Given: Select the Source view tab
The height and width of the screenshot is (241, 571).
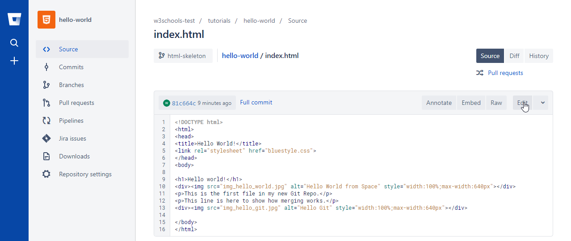Looking at the screenshot, I should tap(490, 56).
